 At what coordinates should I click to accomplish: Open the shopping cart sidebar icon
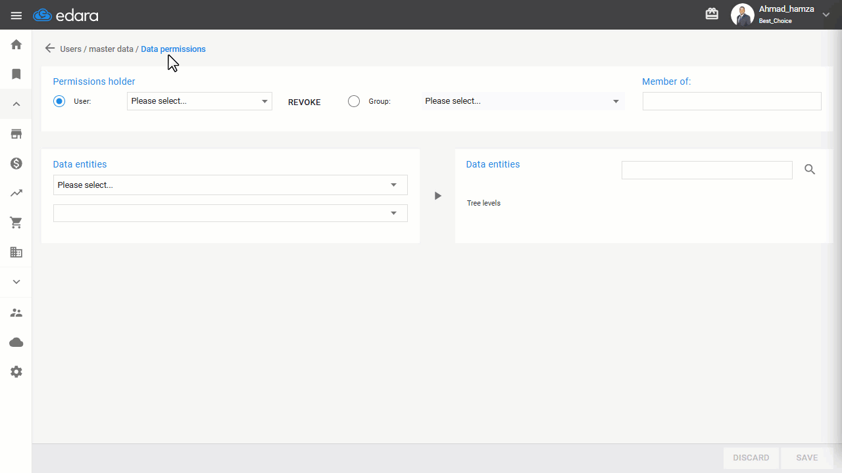[16, 223]
